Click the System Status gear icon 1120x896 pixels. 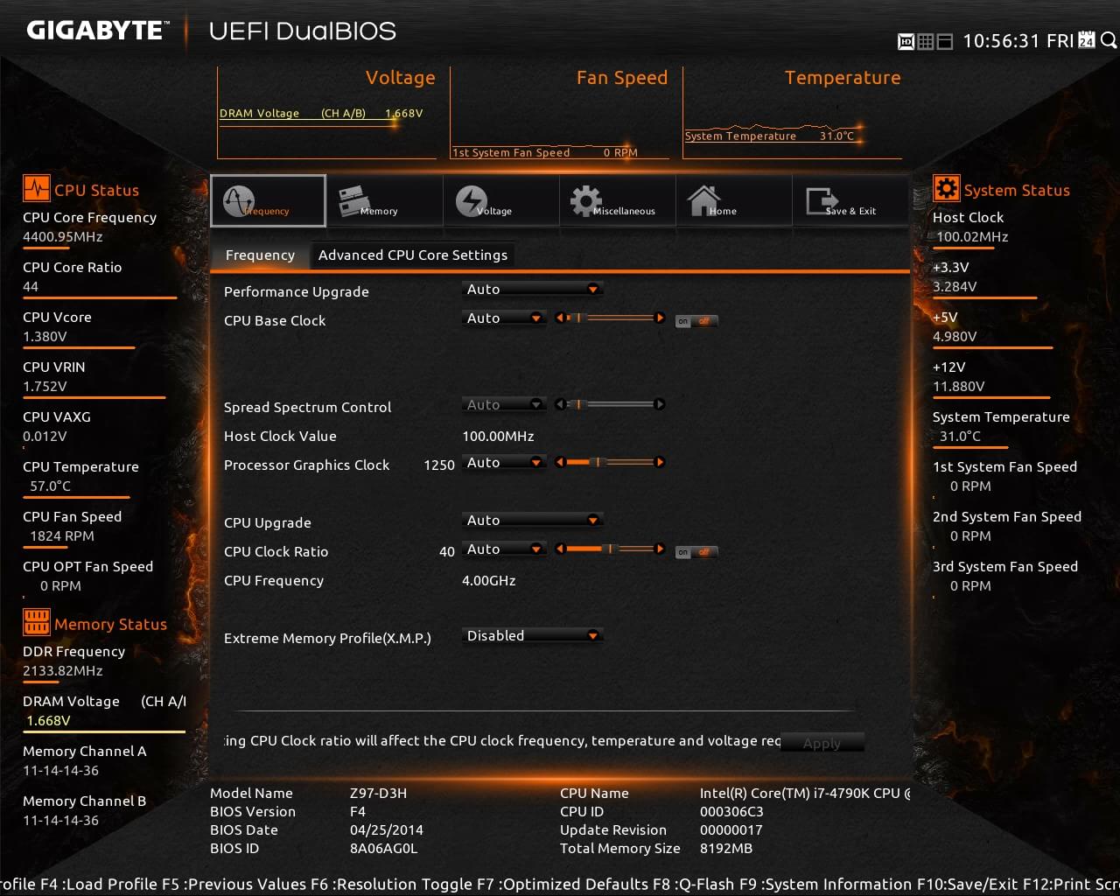point(946,188)
